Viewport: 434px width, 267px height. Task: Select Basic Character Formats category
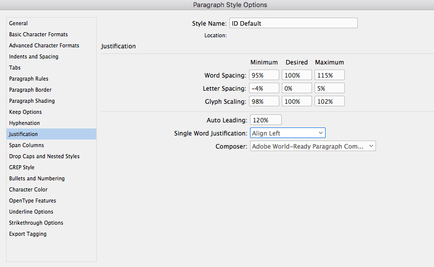tap(51, 34)
